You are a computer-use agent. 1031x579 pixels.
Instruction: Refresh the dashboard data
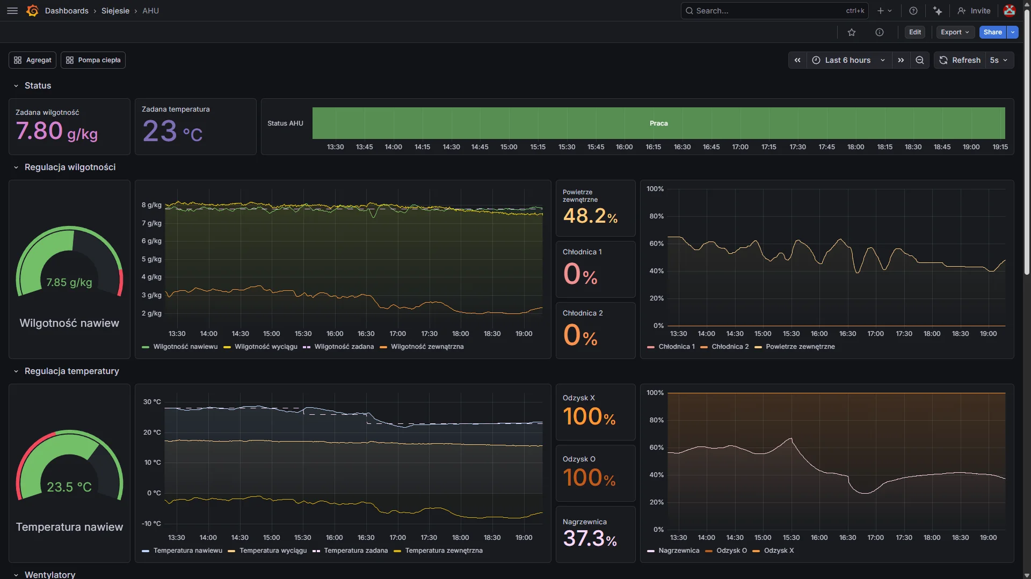pyautogui.click(x=960, y=60)
